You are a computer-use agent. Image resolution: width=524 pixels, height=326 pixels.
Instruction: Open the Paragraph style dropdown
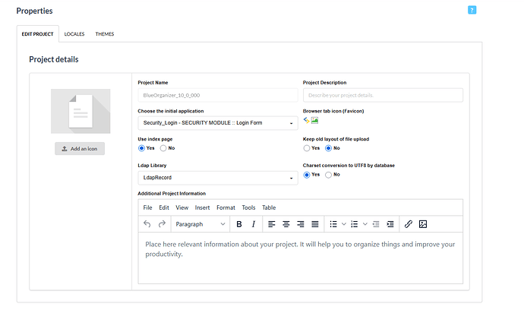click(200, 224)
